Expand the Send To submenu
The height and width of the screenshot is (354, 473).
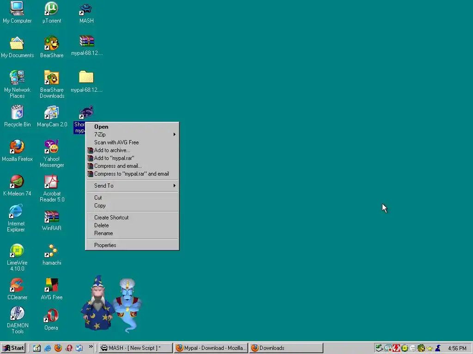click(133, 186)
